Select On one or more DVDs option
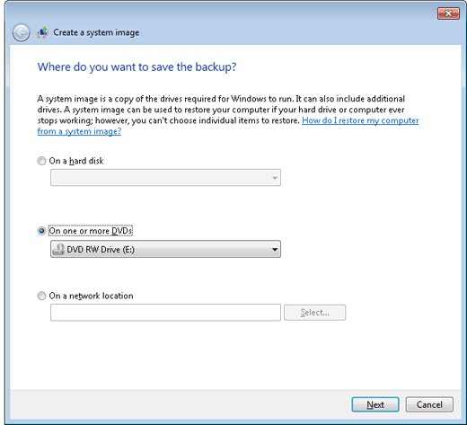 pos(41,231)
